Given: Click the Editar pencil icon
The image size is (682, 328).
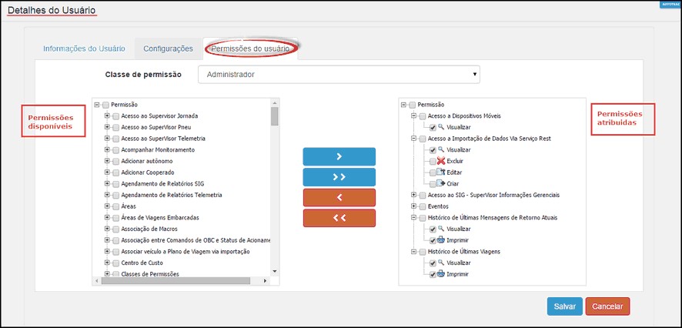Looking at the screenshot, I should tap(441, 172).
